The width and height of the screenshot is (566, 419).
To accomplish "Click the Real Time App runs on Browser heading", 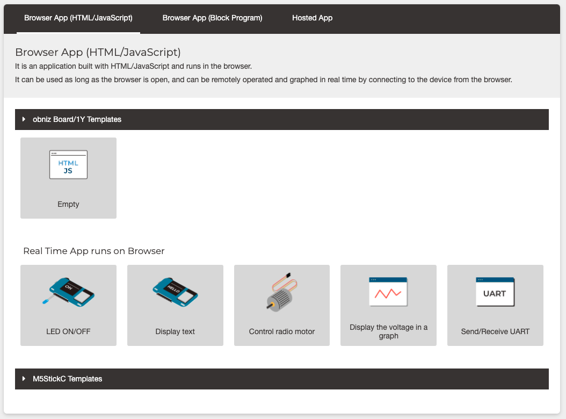I will tap(94, 251).
